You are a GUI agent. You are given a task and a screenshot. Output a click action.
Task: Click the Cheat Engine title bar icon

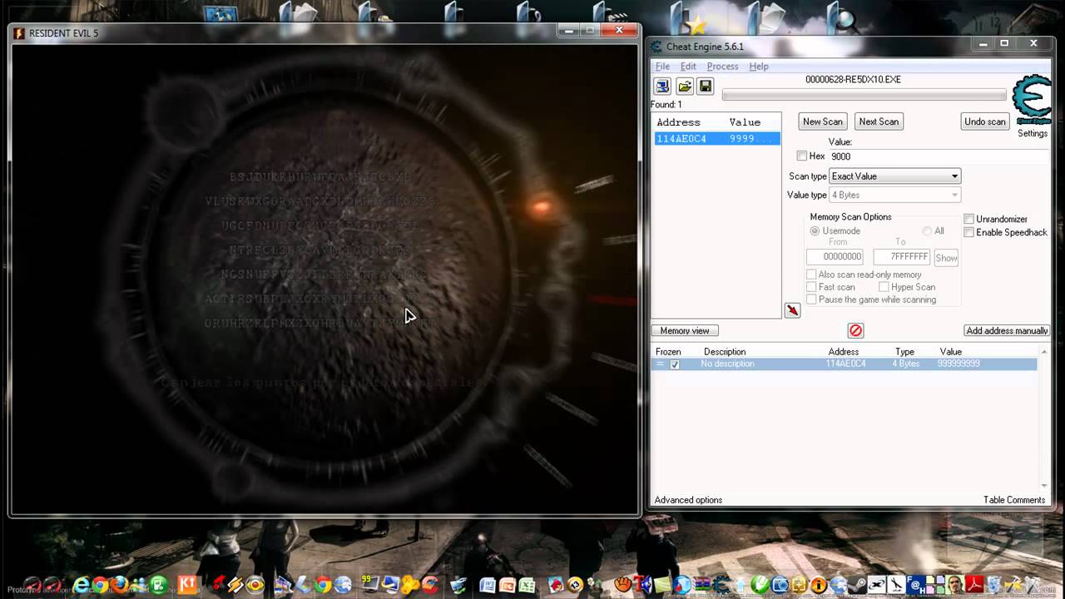coord(656,47)
